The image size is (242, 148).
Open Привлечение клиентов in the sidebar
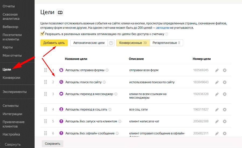[13, 124]
